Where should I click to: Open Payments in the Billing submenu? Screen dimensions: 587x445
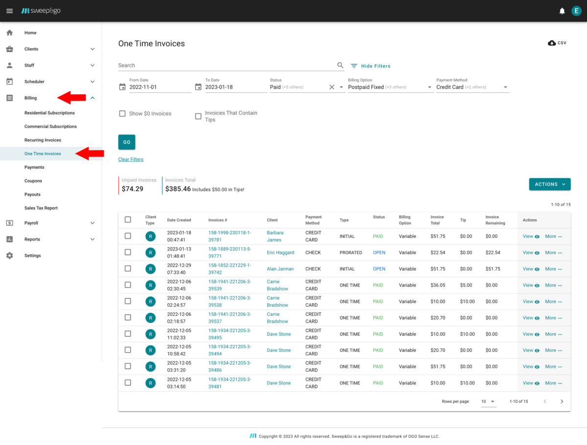click(34, 167)
